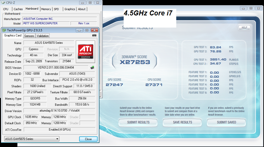Click the BIOS Version field
Image resolution: width=264 pixels, height=147 pixels.
(x=56, y=68)
